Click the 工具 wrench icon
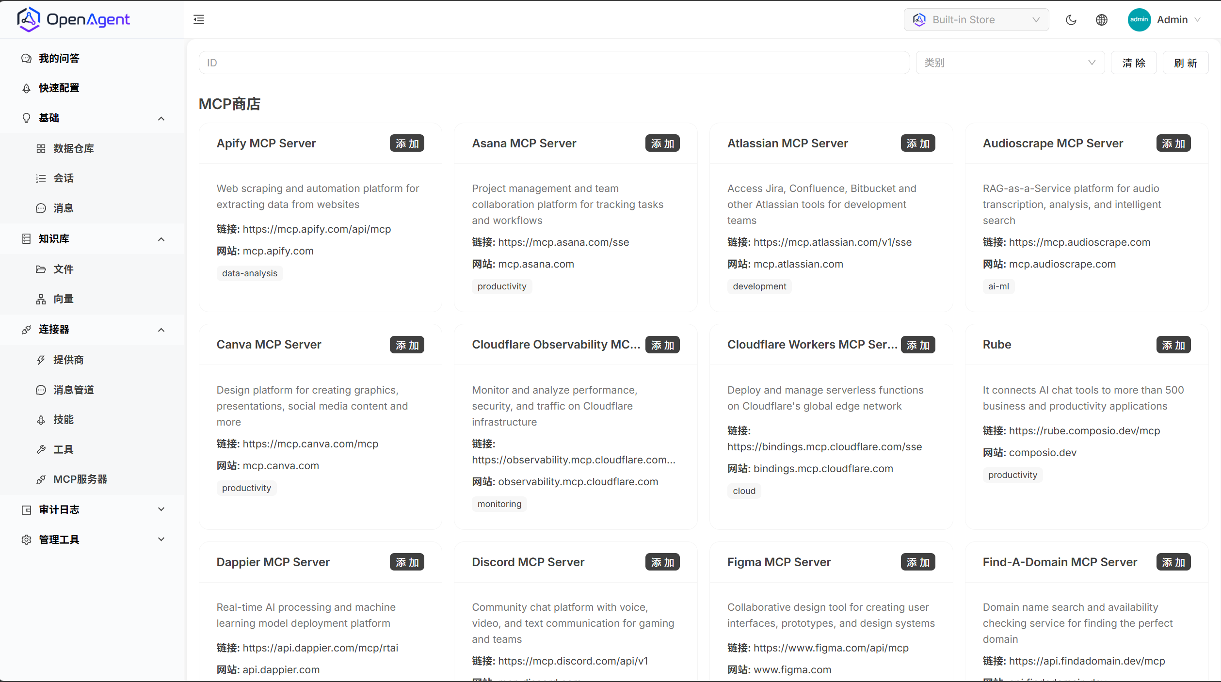Viewport: 1221px width, 682px height. 41,450
